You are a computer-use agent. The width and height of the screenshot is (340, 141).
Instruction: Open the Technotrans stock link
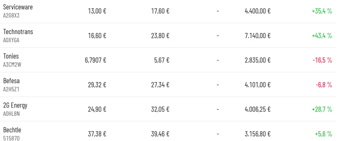[x=18, y=32]
